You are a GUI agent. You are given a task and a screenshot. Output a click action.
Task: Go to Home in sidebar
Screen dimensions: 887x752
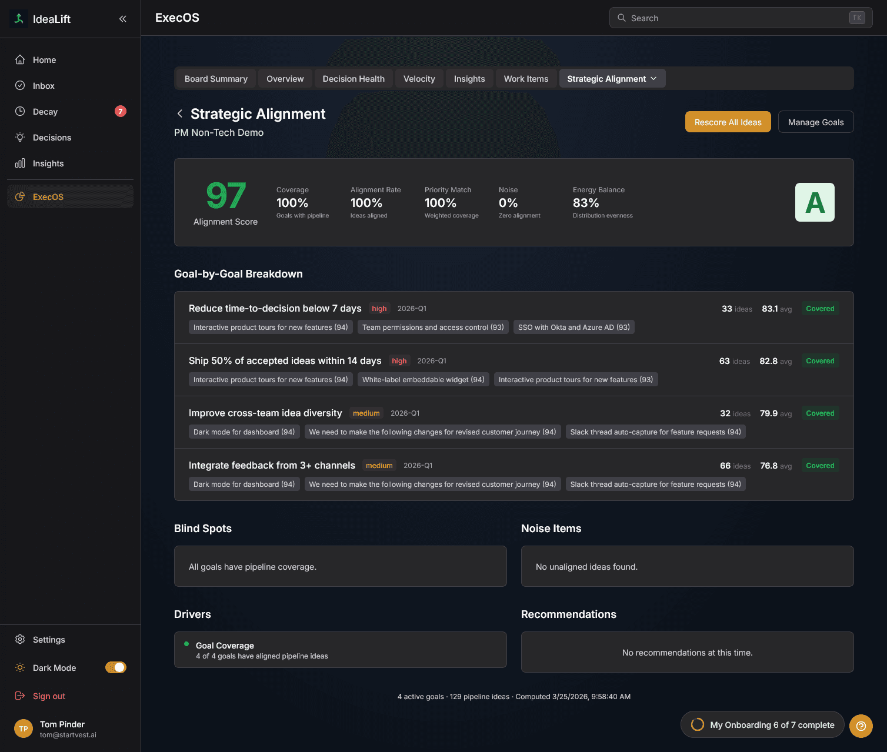[70, 60]
